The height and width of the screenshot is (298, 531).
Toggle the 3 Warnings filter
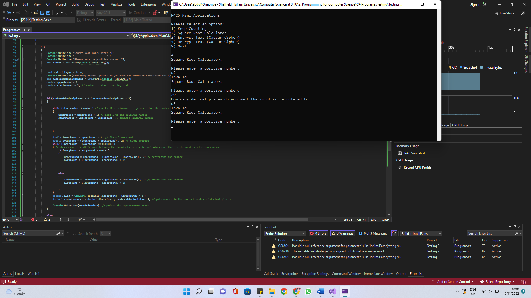342,233
